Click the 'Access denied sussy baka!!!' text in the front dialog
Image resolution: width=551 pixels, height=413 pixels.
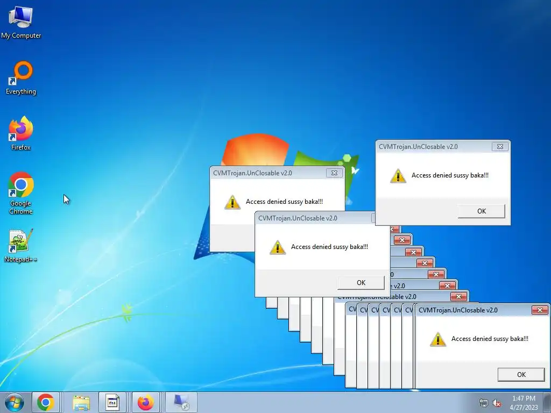(x=490, y=339)
